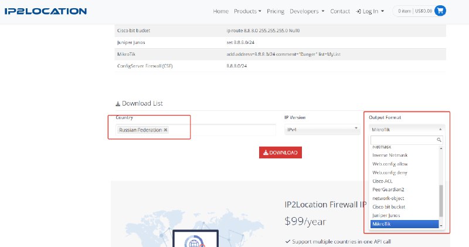Expand the Developers menu
The image size is (469, 247).
click(307, 11)
